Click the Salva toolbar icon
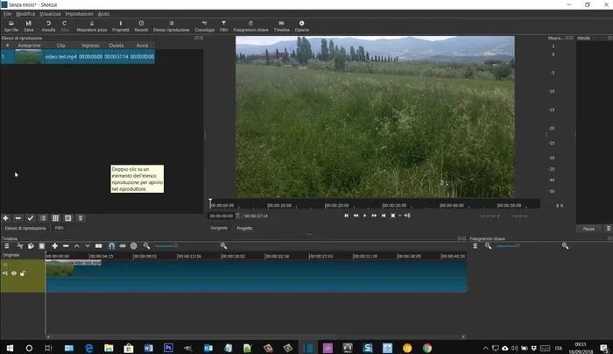Viewport: 613px width, 354px height. coord(29,26)
